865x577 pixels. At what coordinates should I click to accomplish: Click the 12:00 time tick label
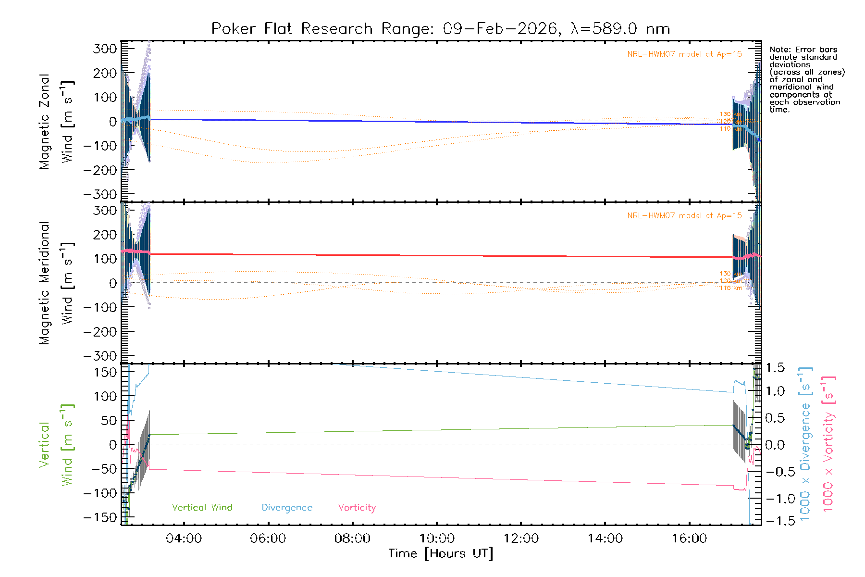(x=521, y=539)
